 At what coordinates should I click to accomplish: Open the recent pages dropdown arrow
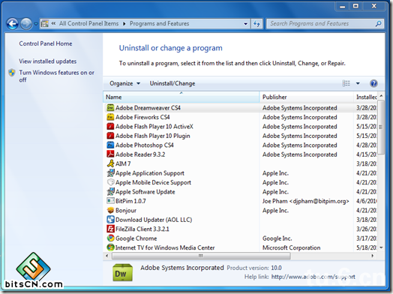tap(36, 24)
